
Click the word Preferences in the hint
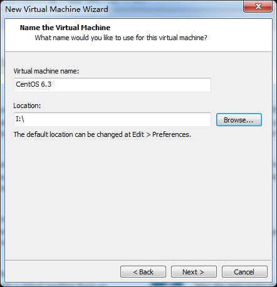pos(171,134)
